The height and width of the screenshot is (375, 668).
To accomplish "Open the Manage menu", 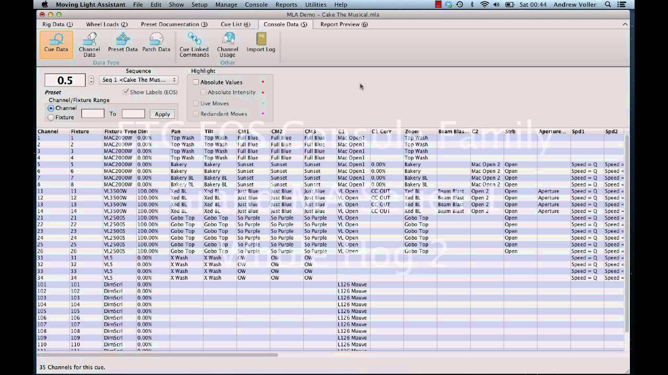I will [226, 5].
